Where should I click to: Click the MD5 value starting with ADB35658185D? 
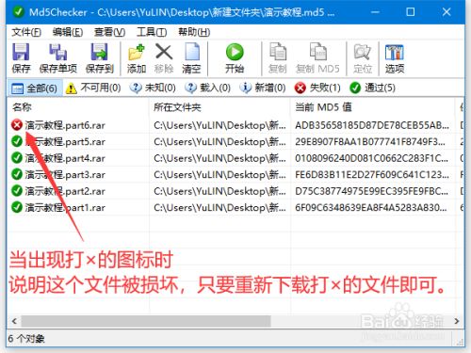click(x=372, y=125)
